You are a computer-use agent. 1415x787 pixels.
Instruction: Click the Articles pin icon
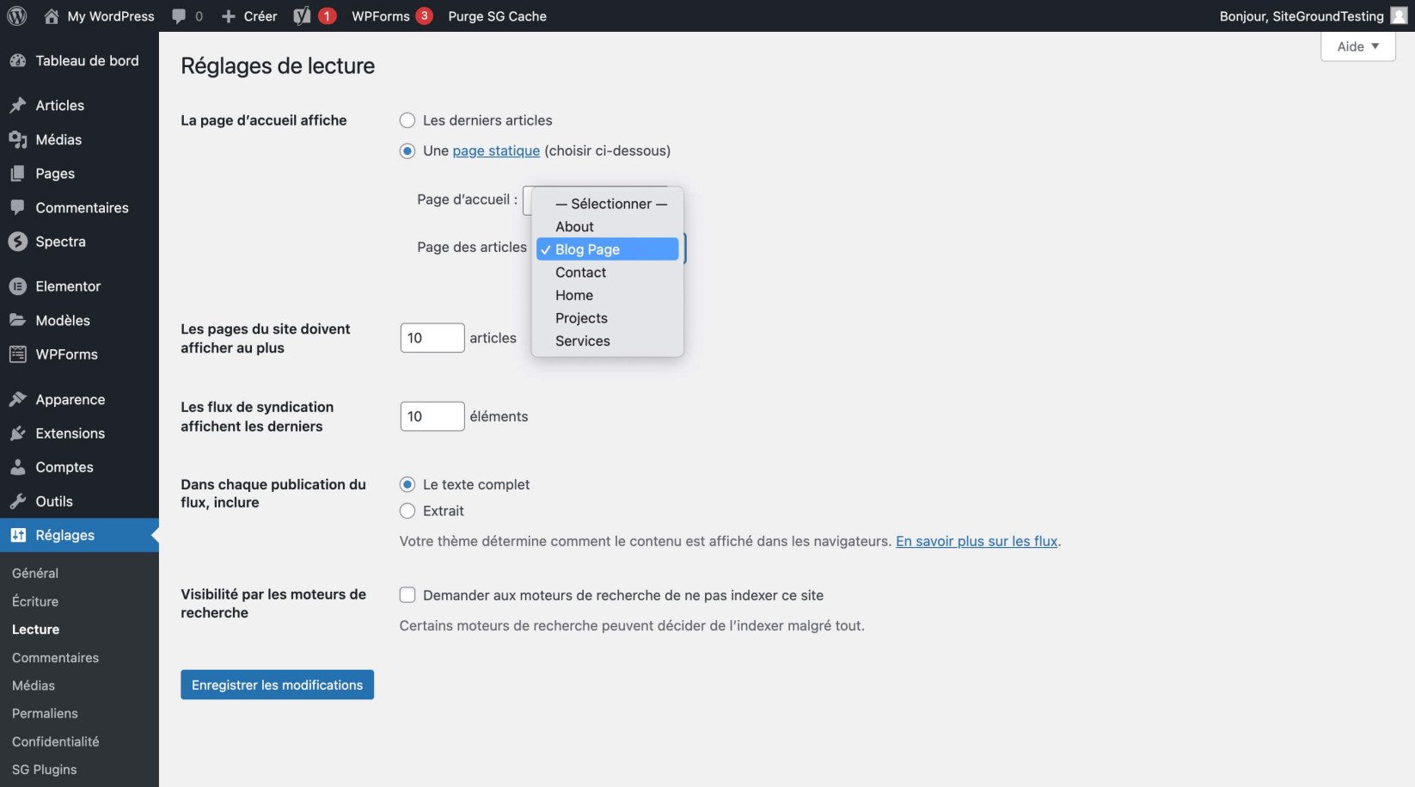(18, 105)
